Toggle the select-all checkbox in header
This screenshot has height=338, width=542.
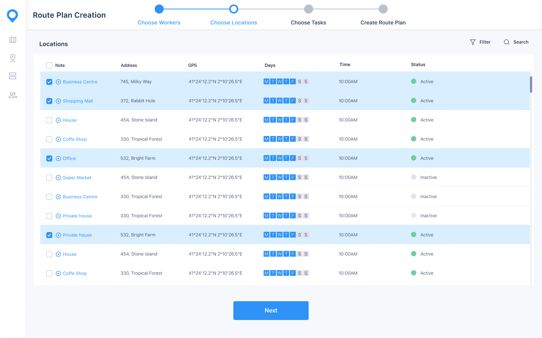point(49,65)
